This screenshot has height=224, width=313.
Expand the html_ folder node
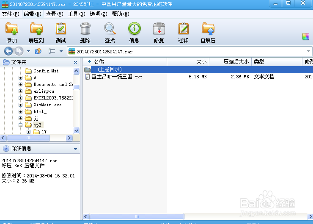pyautogui.click(x=20, y=111)
